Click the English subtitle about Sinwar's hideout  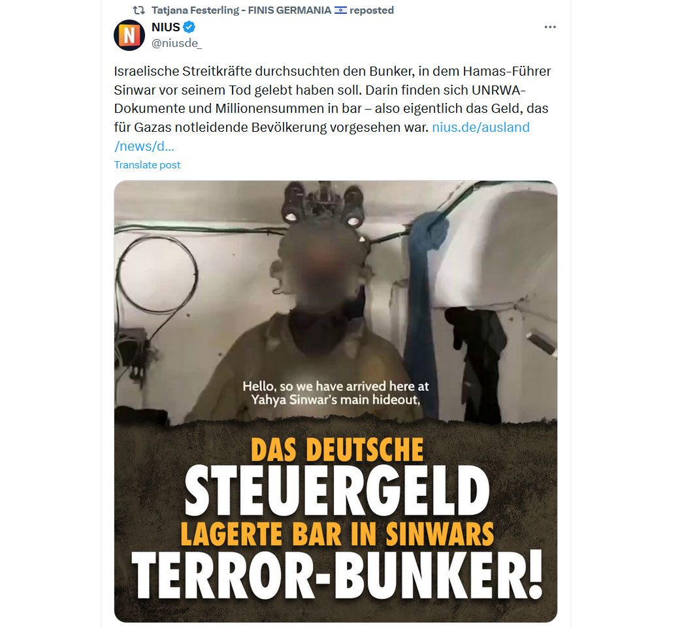[336, 393]
